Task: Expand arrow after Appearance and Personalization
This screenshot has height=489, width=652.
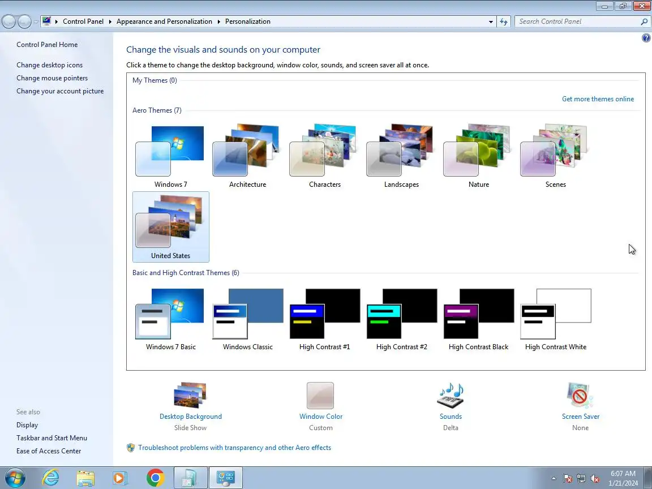Action: 218,22
